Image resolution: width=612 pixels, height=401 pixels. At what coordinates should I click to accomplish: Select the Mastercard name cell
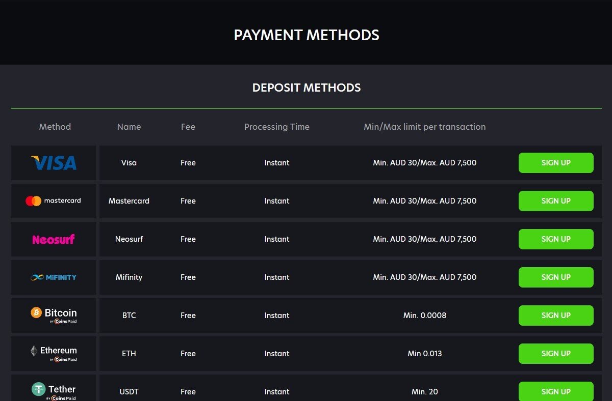(x=129, y=201)
